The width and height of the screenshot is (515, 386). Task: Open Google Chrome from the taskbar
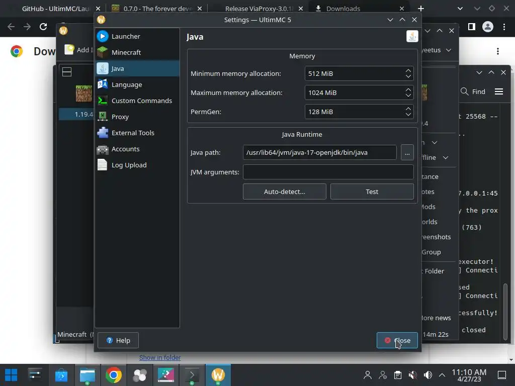click(113, 375)
